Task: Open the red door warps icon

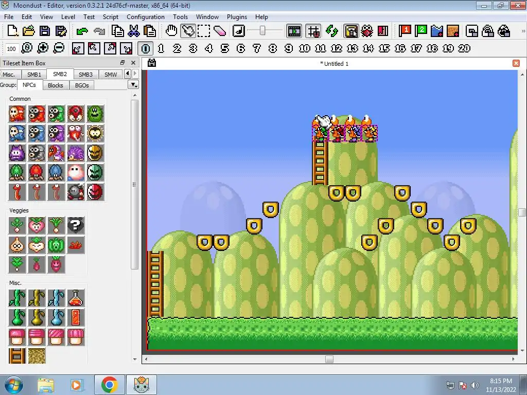Action: (x=383, y=31)
